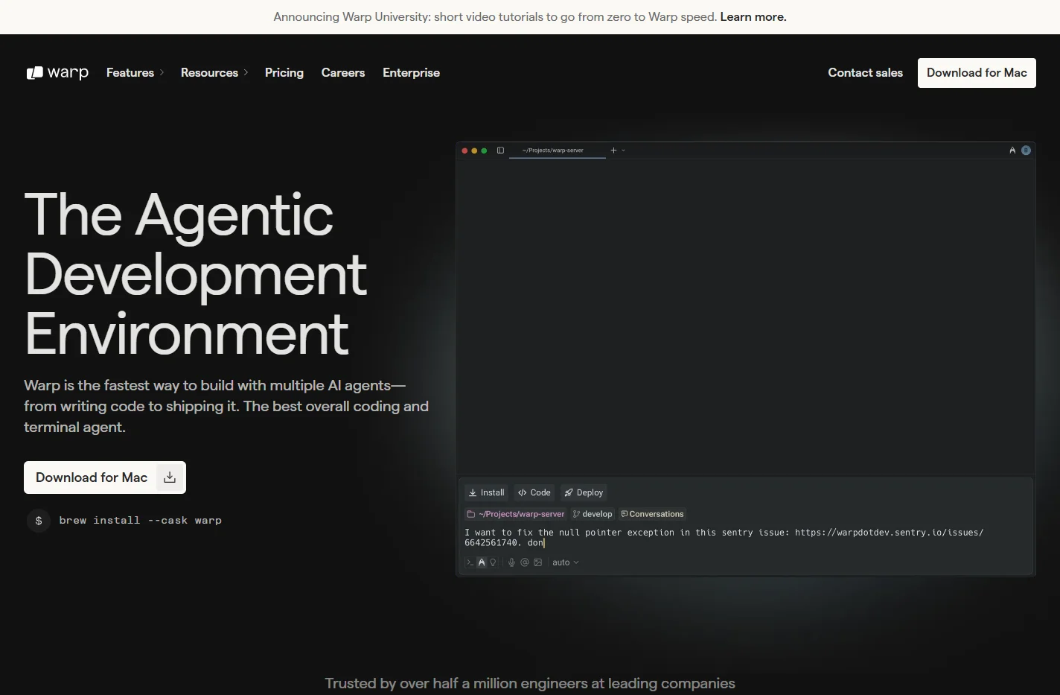Click the lightbulb suggestions icon
This screenshot has height=695, width=1060.
(x=493, y=562)
